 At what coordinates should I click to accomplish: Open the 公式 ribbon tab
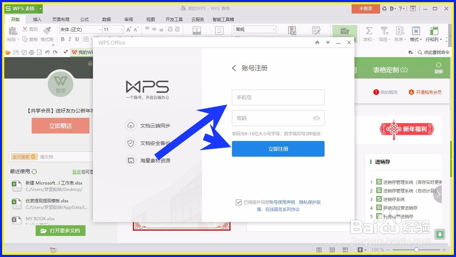84,20
